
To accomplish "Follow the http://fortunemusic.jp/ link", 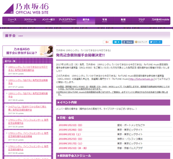I will [142, 79].
